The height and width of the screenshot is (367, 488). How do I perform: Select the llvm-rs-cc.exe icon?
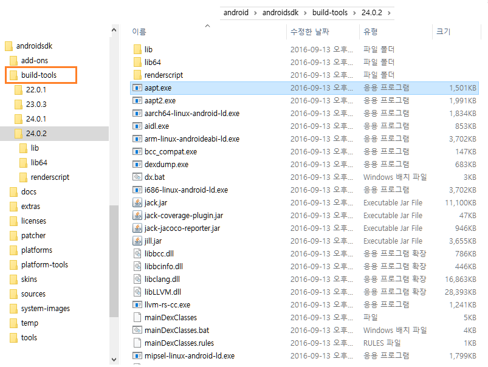tap(138, 304)
